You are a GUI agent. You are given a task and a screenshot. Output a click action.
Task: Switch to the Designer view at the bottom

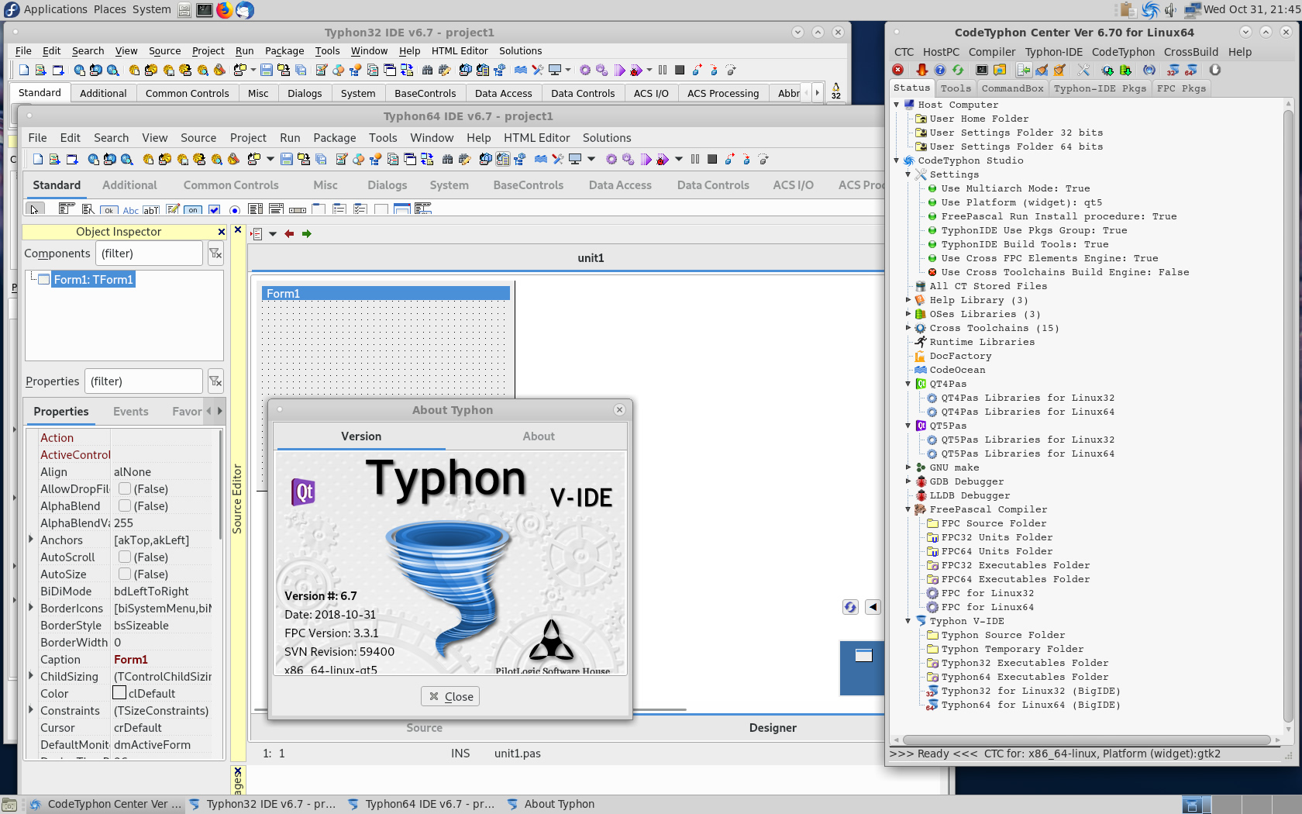click(x=773, y=728)
